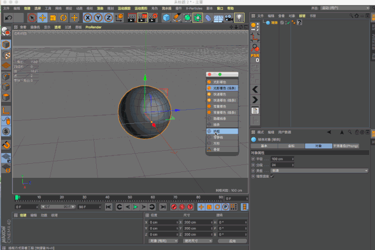Select the Model mode cube icon
375x250 pixels.
click(x=6, y=45)
